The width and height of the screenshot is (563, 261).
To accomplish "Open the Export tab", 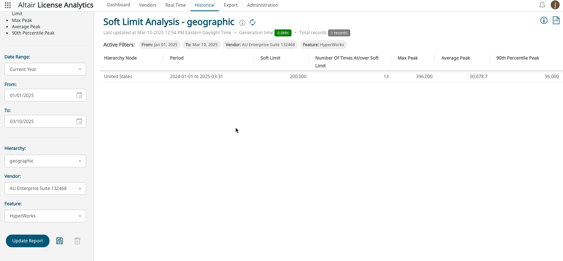I will pyautogui.click(x=231, y=5).
